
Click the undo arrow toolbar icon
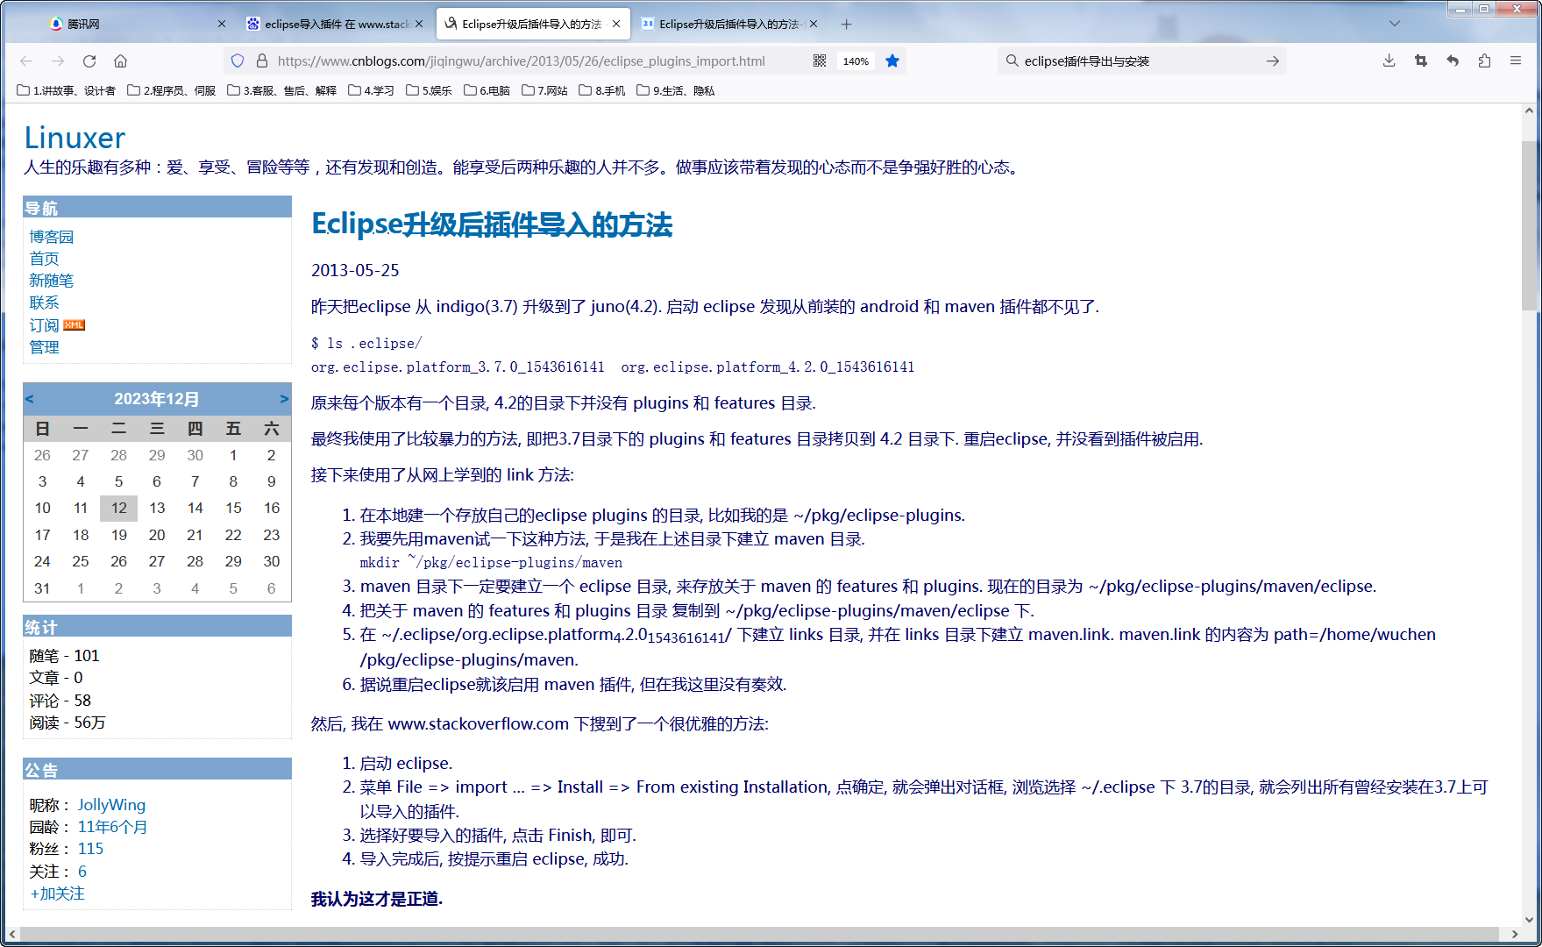1453,61
